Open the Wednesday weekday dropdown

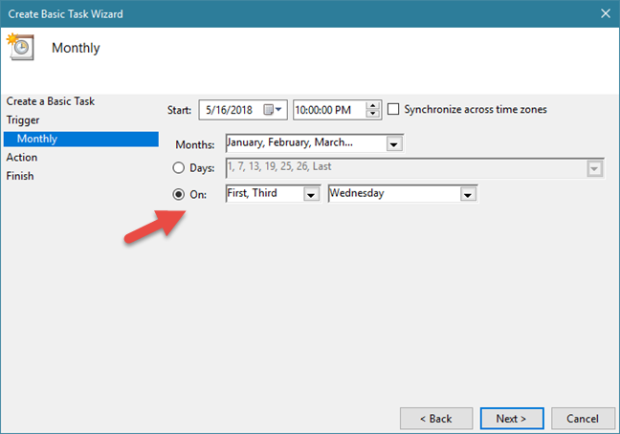coord(467,194)
